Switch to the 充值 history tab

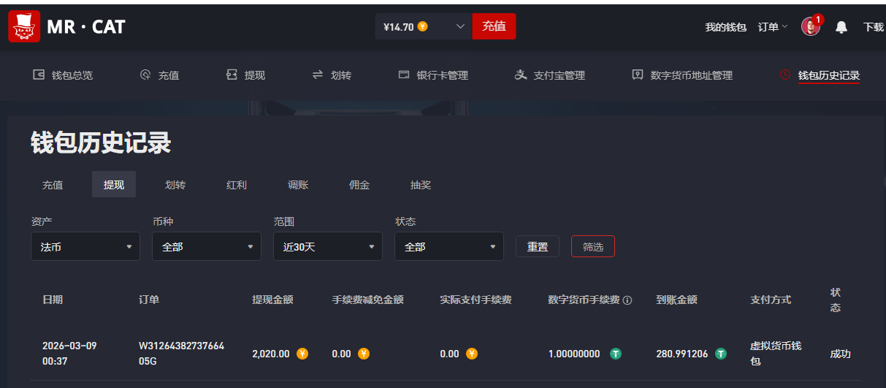(x=53, y=185)
